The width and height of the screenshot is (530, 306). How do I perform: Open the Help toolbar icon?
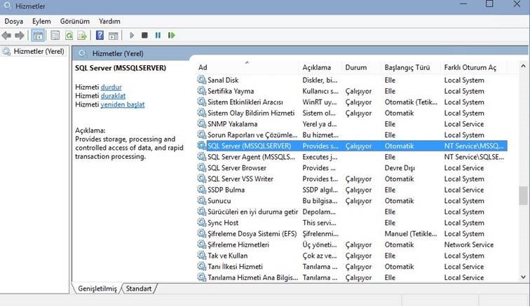coord(100,35)
